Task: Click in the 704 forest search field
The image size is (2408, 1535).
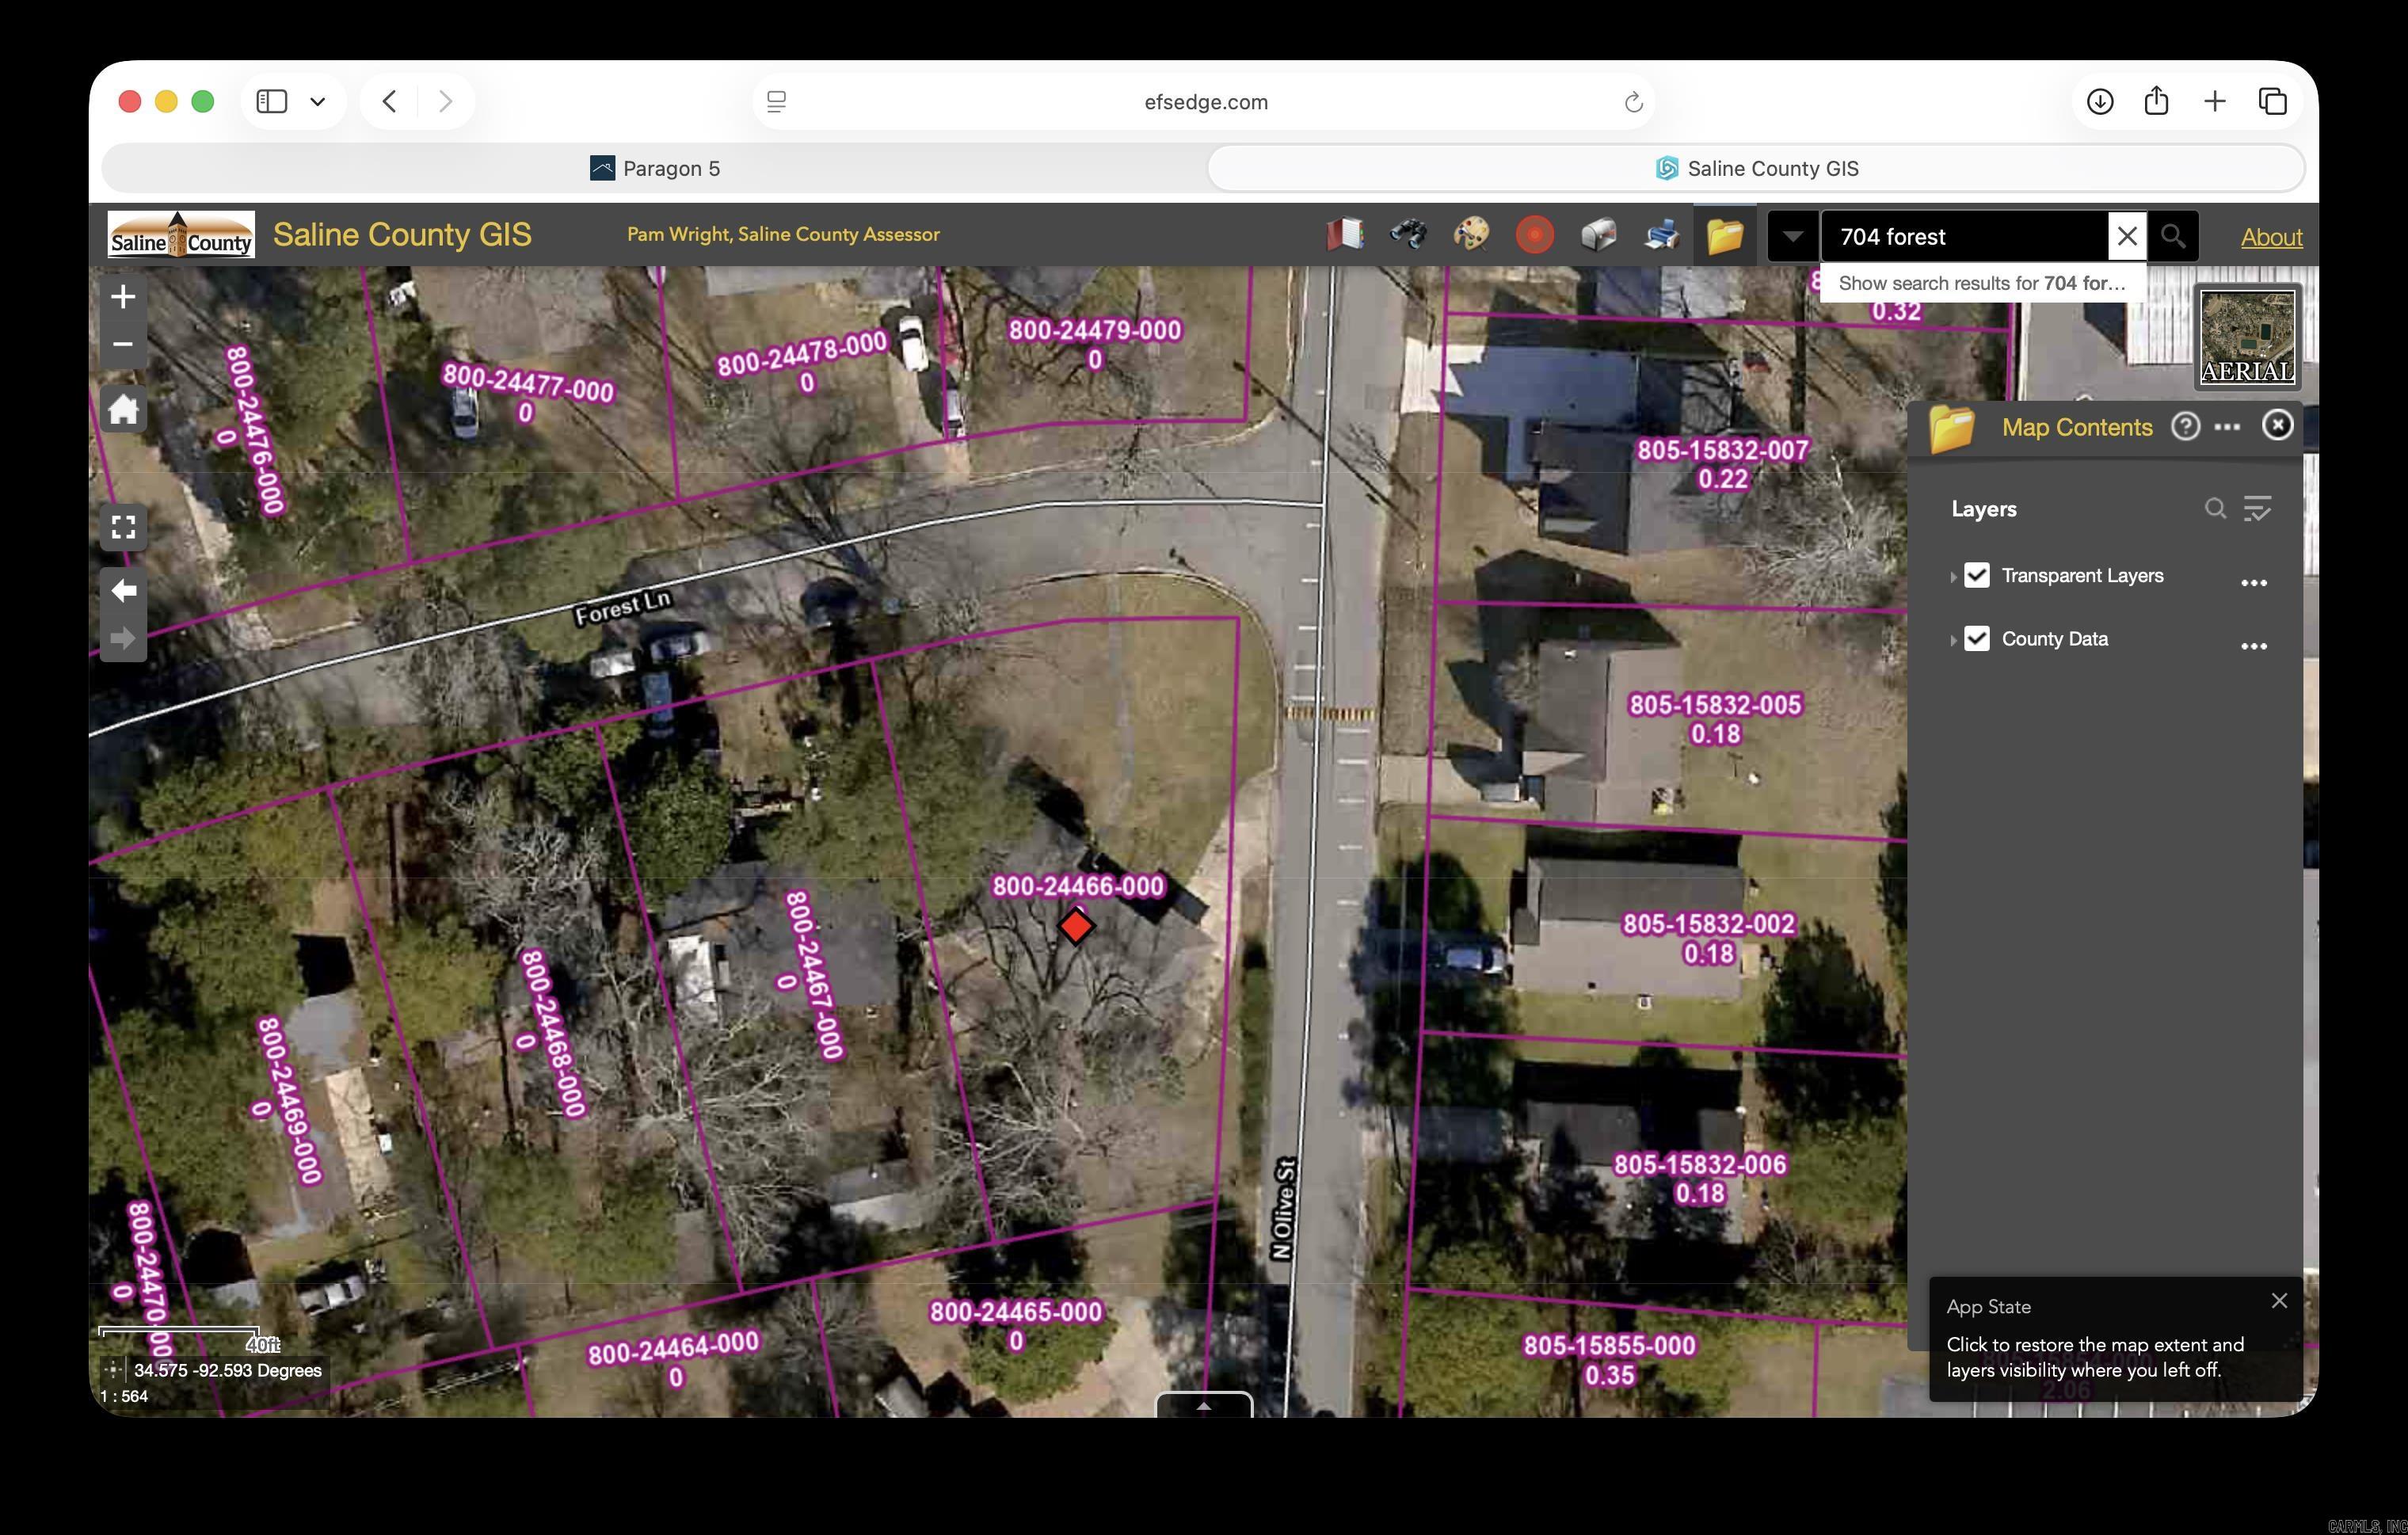Action: pyautogui.click(x=1965, y=236)
